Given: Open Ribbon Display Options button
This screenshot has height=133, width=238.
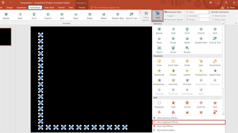Looking at the screenshot, I should (x=211, y=3).
